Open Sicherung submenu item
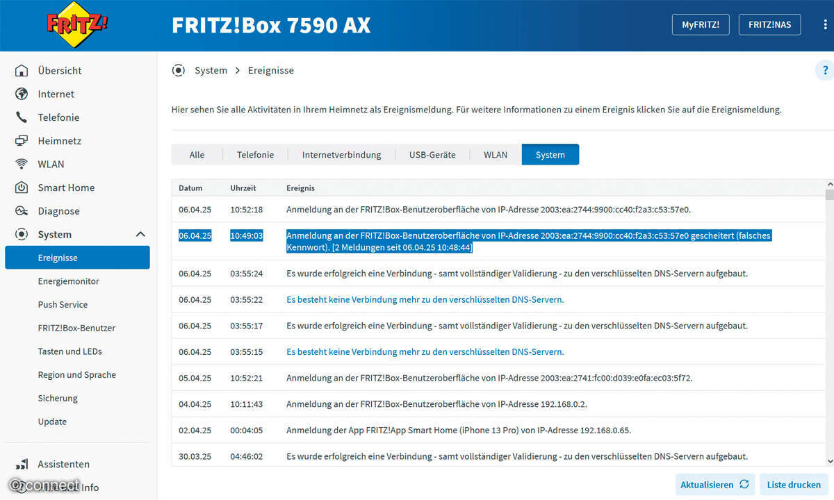 pos(58,399)
